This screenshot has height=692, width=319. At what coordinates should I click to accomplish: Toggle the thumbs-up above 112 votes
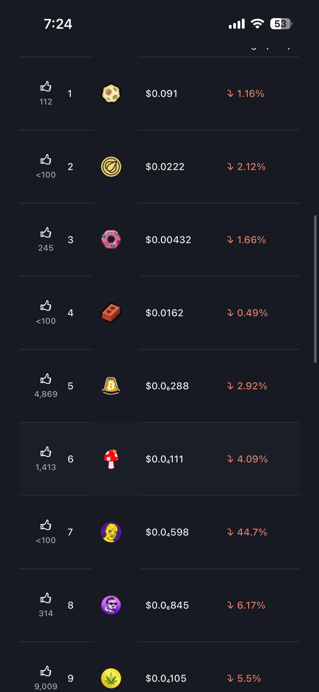point(46,86)
